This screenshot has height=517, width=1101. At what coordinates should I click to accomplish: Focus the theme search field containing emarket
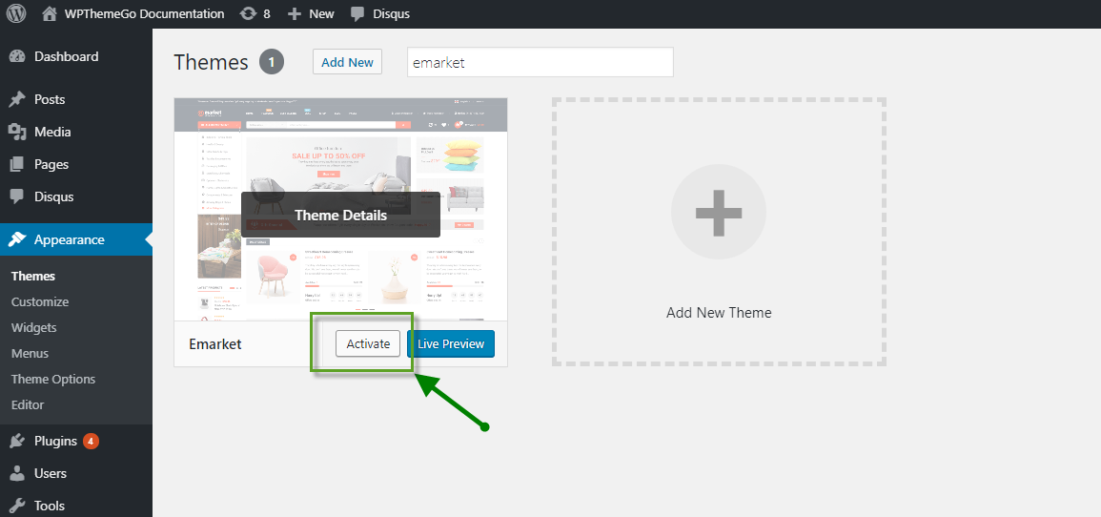540,62
